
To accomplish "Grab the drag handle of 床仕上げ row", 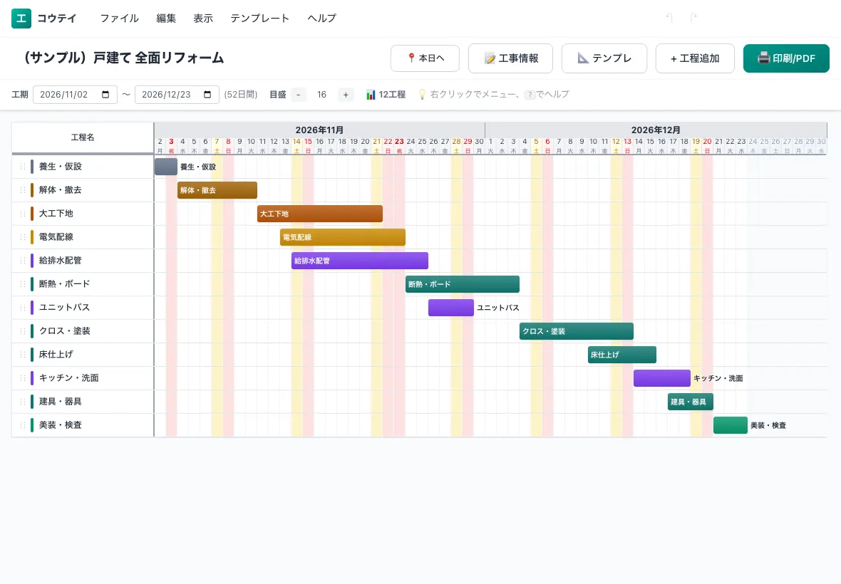I will (x=23, y=355).
